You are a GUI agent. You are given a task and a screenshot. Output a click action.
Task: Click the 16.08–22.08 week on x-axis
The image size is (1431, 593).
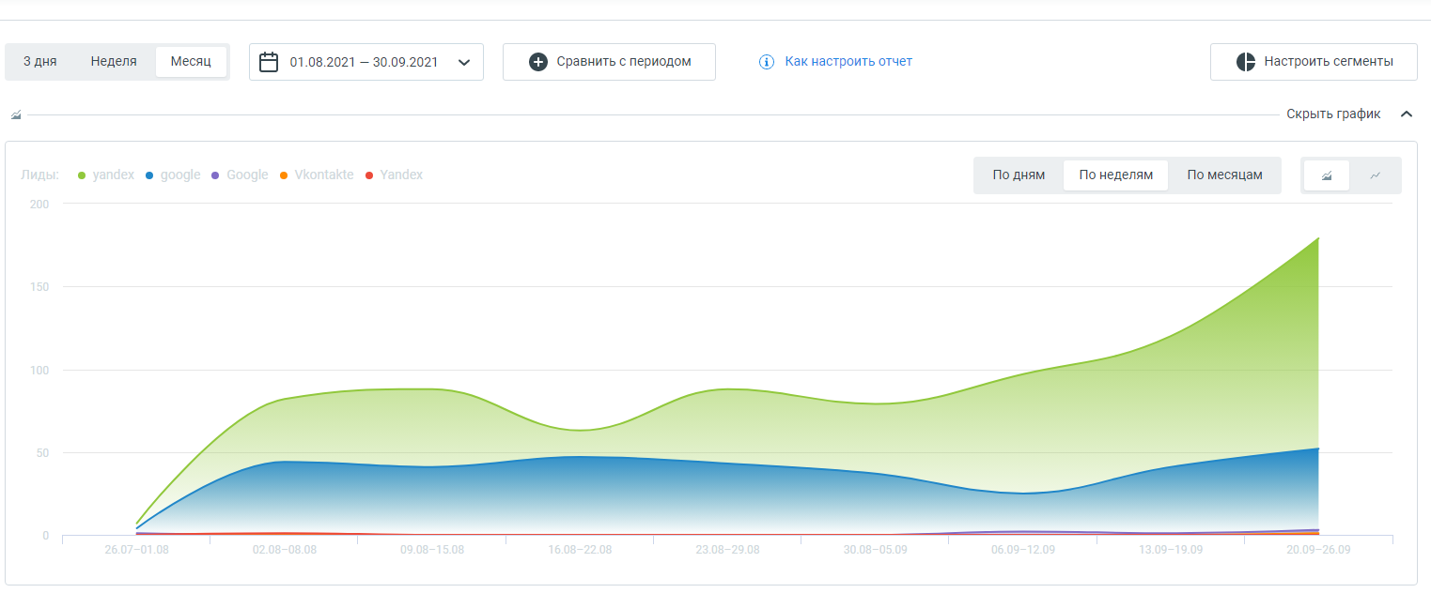[580, 550]
